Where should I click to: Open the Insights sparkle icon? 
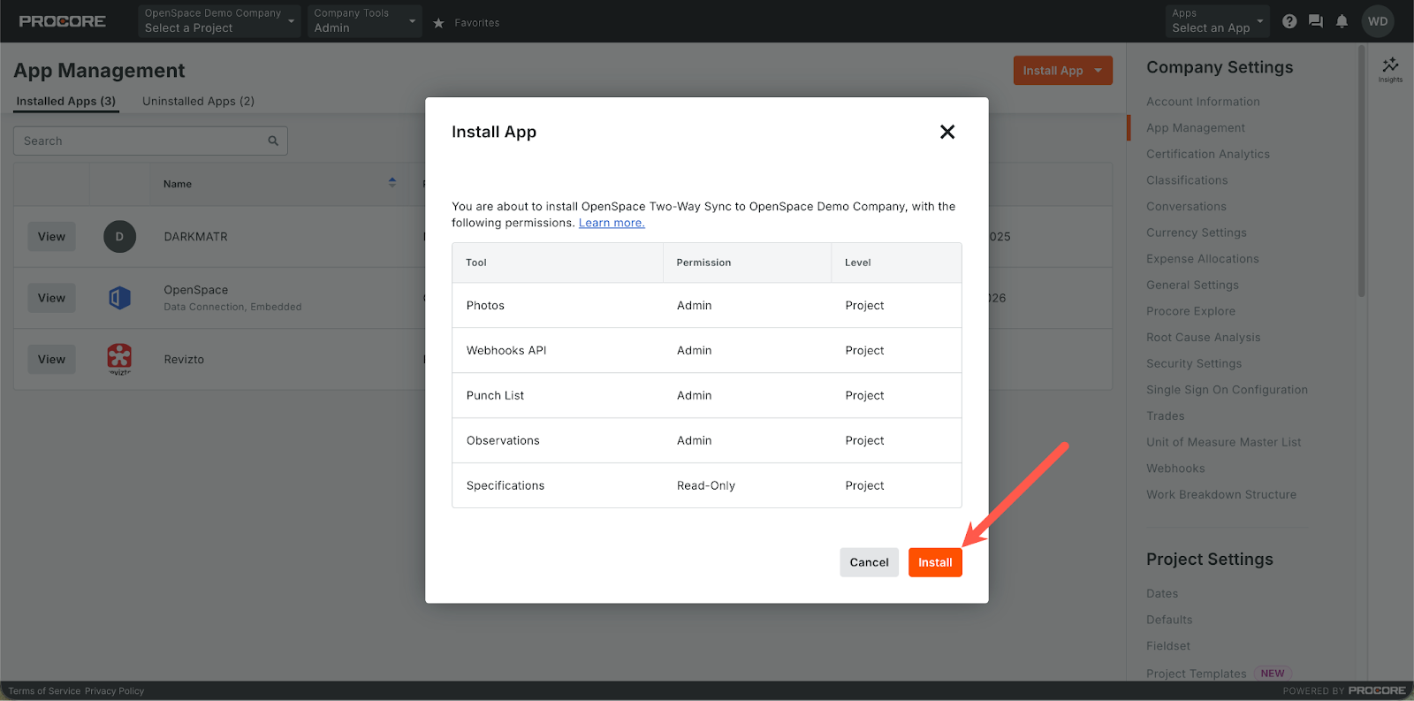click(1390, 67)
